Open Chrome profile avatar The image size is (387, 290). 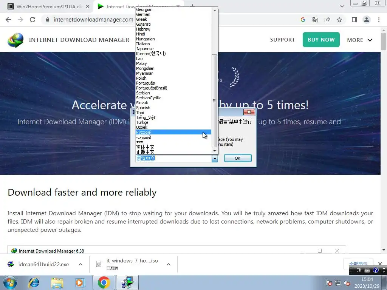(x=367, y=20)
